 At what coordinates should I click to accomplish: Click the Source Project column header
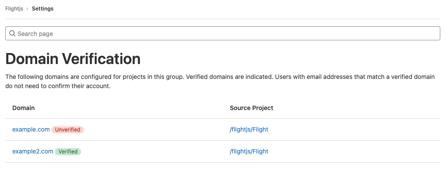(251, 108)
